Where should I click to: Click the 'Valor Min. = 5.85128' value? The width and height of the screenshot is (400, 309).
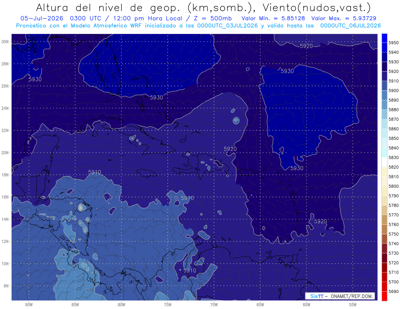274,18
